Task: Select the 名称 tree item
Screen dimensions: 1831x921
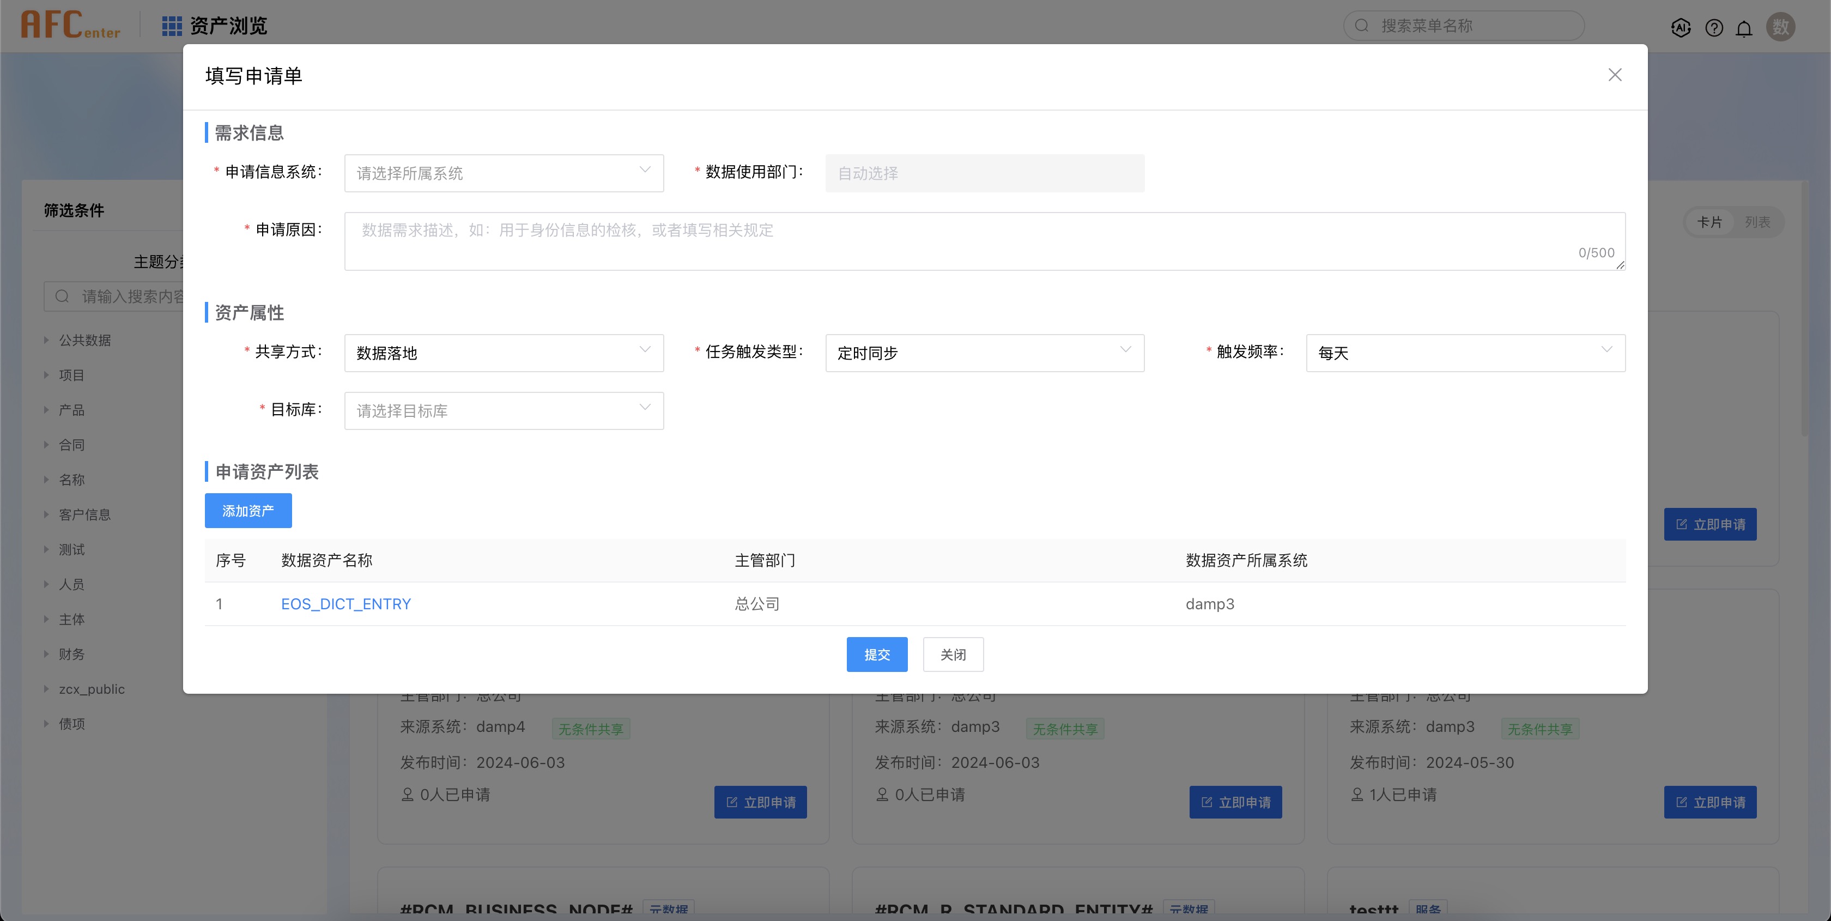Action: click(72, 480)
